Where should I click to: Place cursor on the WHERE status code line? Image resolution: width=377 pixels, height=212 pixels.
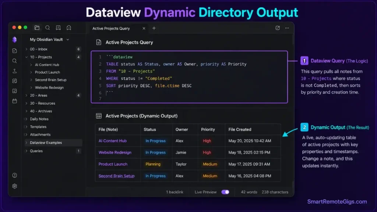139,78
